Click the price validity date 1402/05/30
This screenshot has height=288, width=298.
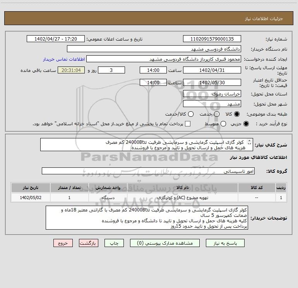pos(212,82)
